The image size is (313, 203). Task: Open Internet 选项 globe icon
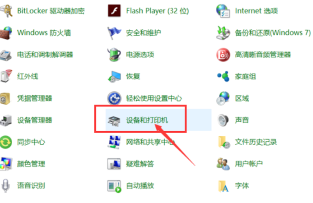click(x=223, y=11)
